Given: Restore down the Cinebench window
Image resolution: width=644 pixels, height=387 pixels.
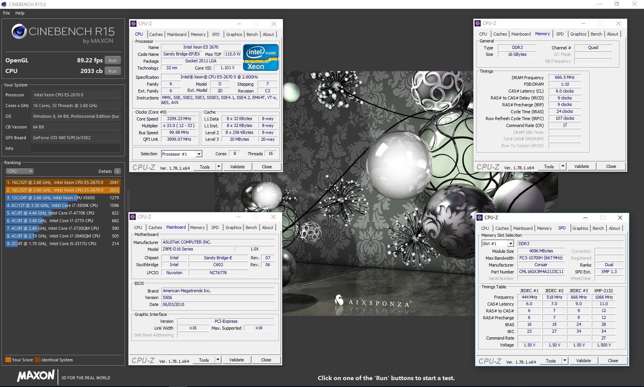Looking at the screenshot, I should pyautogui.click(x=617, y=4).
